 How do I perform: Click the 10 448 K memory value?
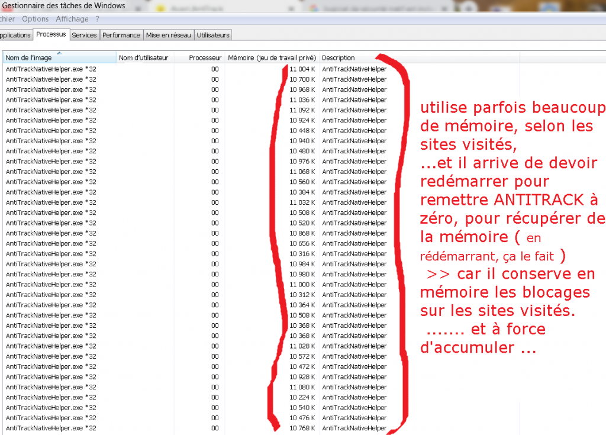click(302, 130)
